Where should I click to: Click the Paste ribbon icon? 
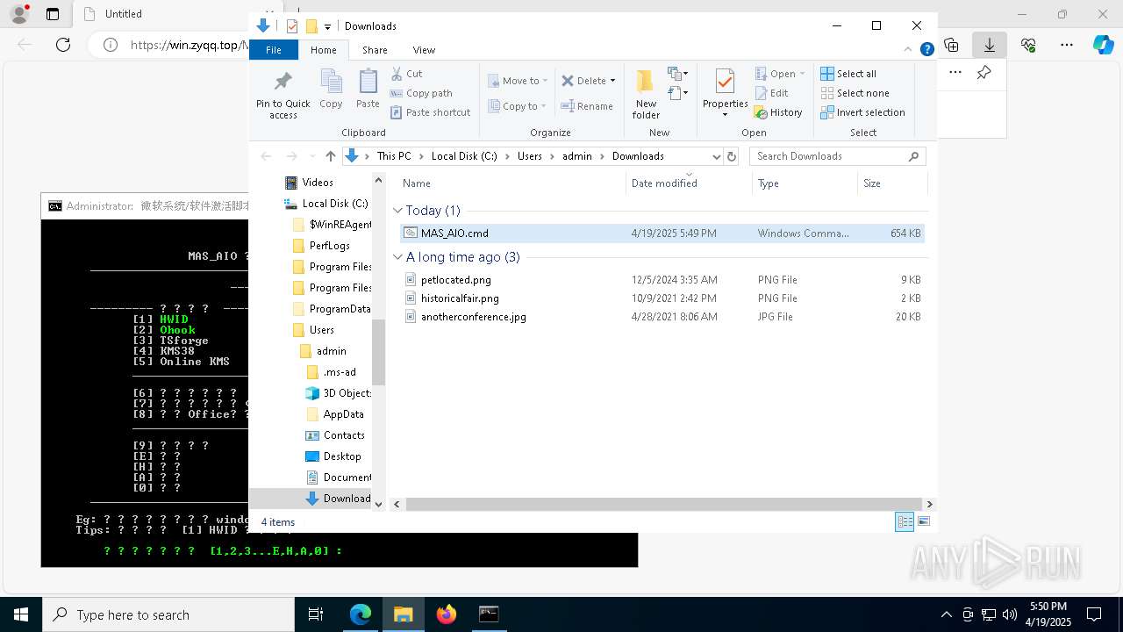tap(368, 89)
